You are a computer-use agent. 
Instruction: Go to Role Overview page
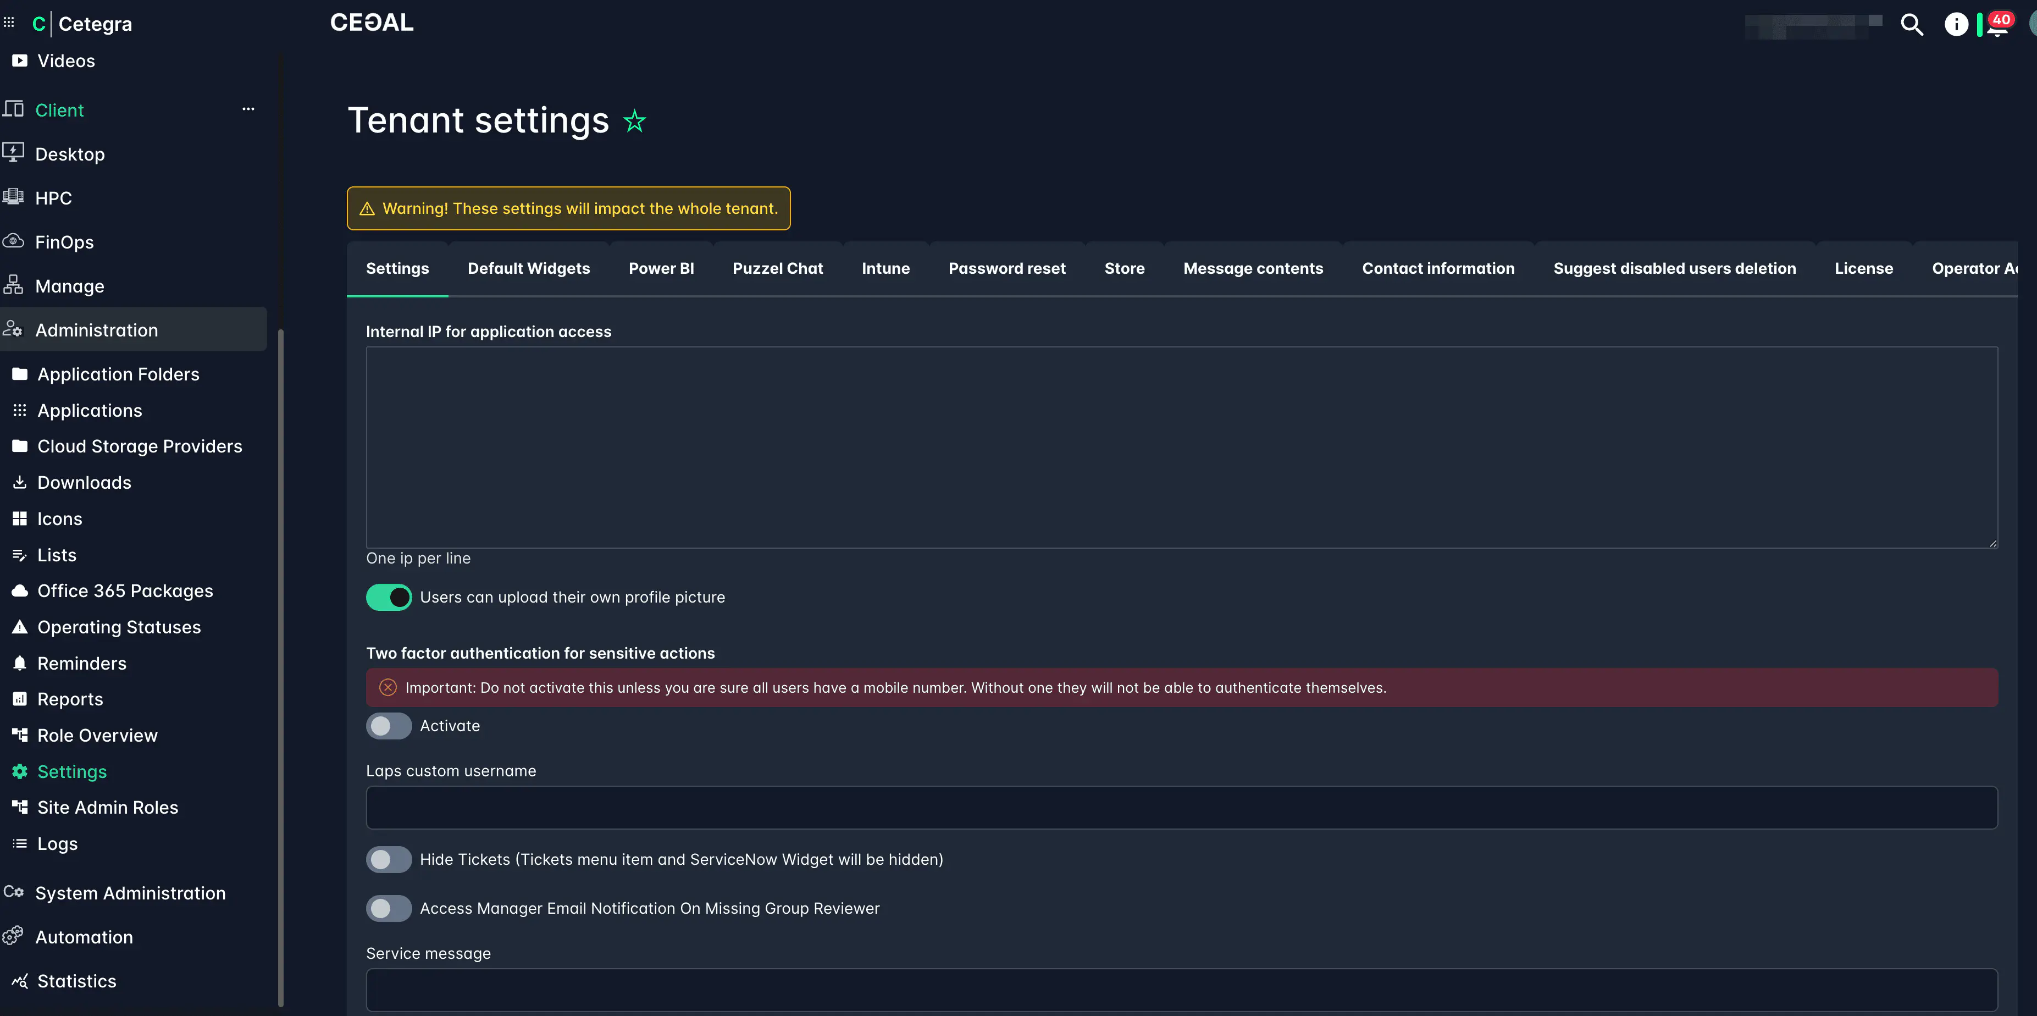point(97,735)
